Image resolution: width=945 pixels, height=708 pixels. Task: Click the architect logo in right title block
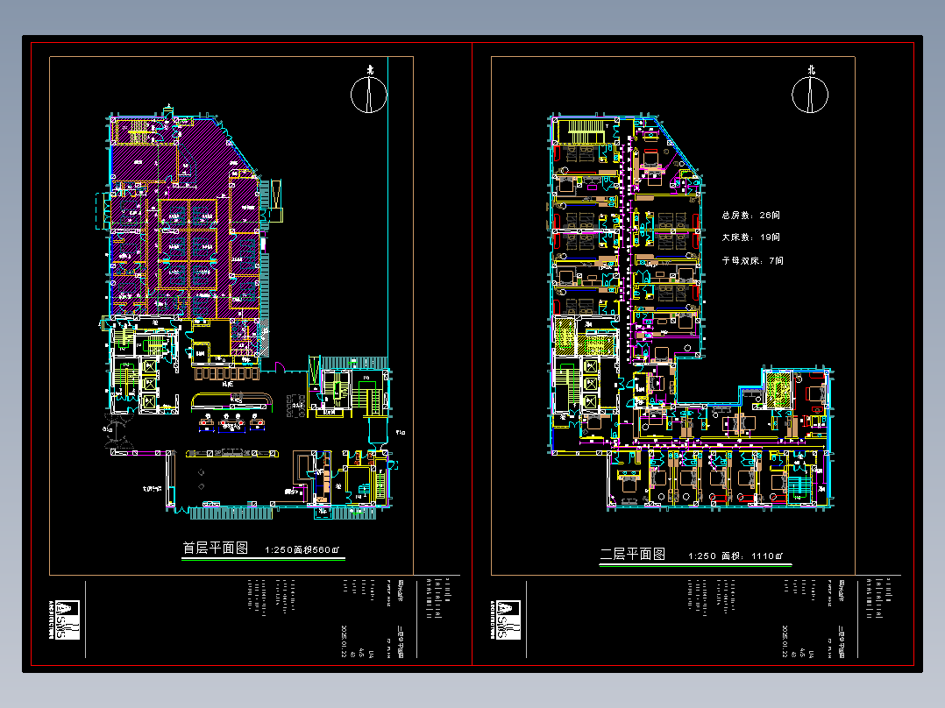(x=505, y=619)
